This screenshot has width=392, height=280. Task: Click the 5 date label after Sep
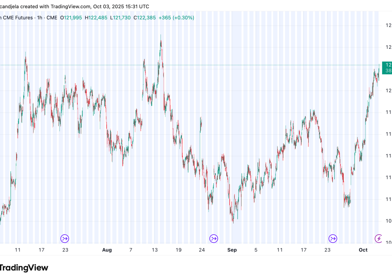coord(256,250)
